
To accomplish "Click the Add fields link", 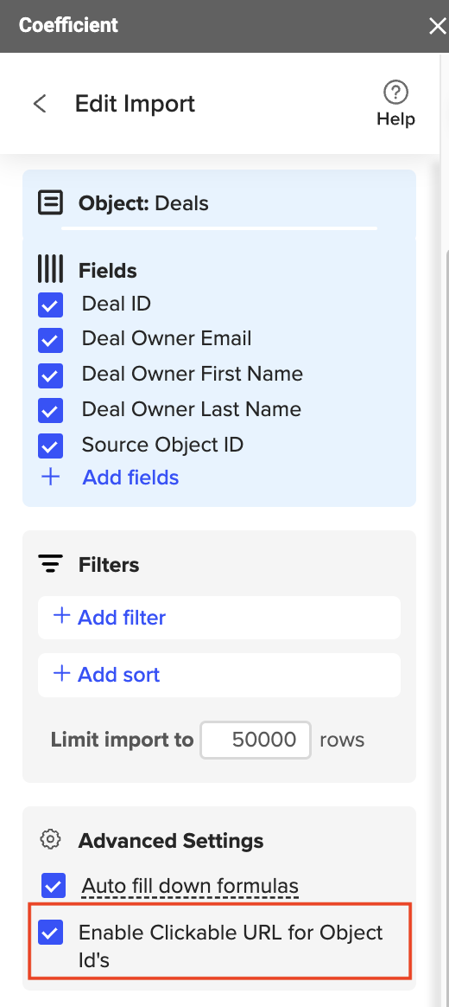I will point(131,478).
